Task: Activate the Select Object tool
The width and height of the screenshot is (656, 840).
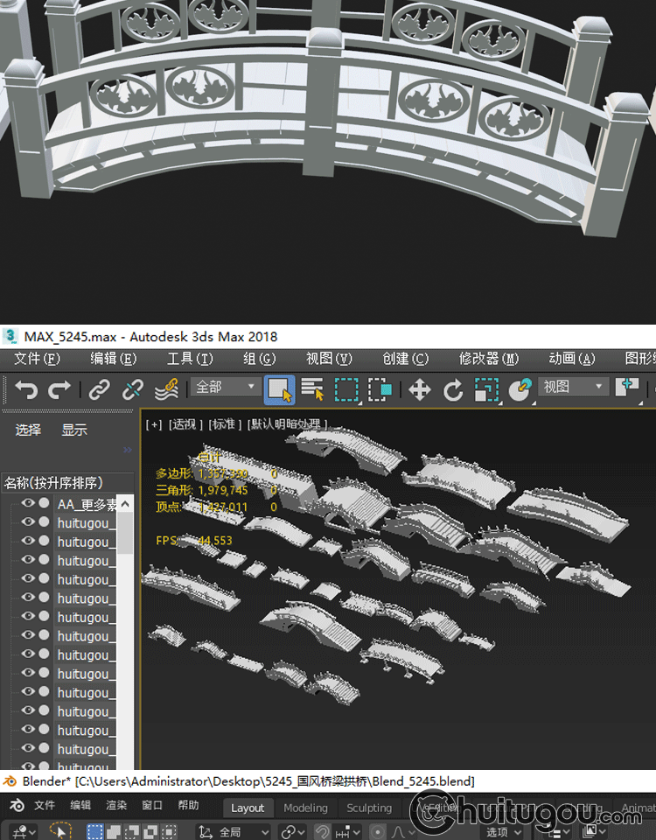Action: (x=279, y=389)
